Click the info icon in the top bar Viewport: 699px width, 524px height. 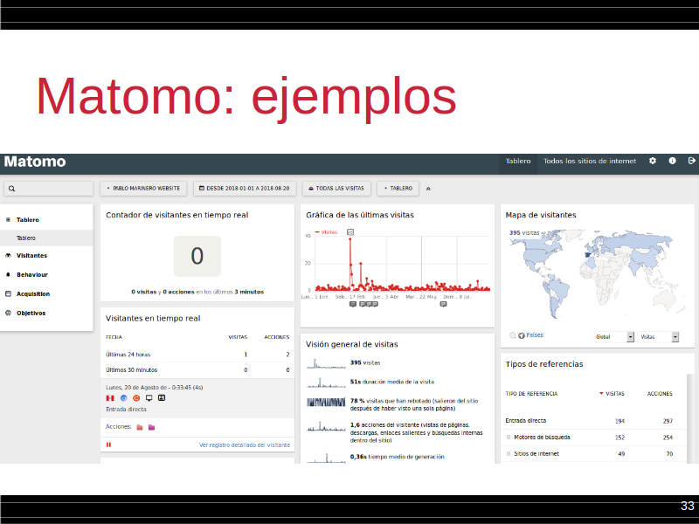click(673, 162)
